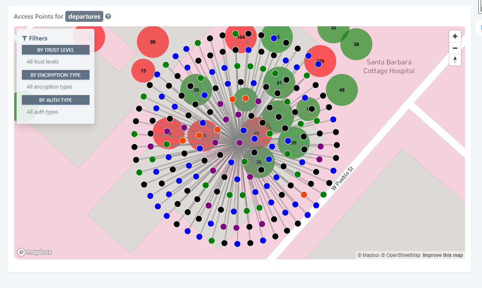Select the green cluster labeled 30

(x=294, y=143)
